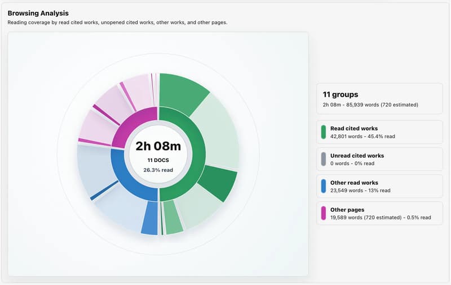
Task: Click '42,801 words - 45.4% read' text
Action: tap(362, 137)
